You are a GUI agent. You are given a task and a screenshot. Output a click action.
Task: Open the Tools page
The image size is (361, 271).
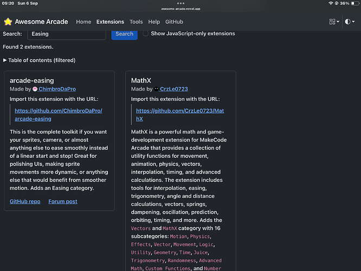[136, 22]
